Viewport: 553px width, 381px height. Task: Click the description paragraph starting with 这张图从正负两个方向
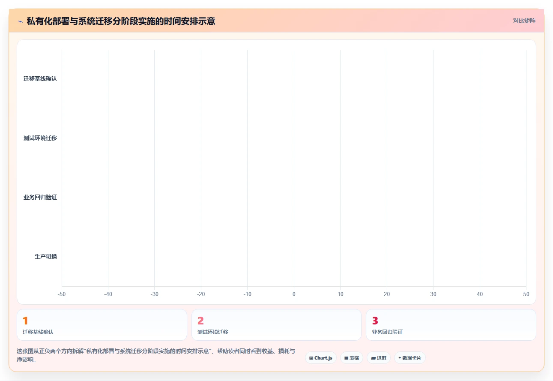156,355
